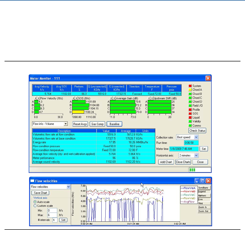Click the green Comms status indicator
Viewport: 245px width, 230px height.
point(190,126)
